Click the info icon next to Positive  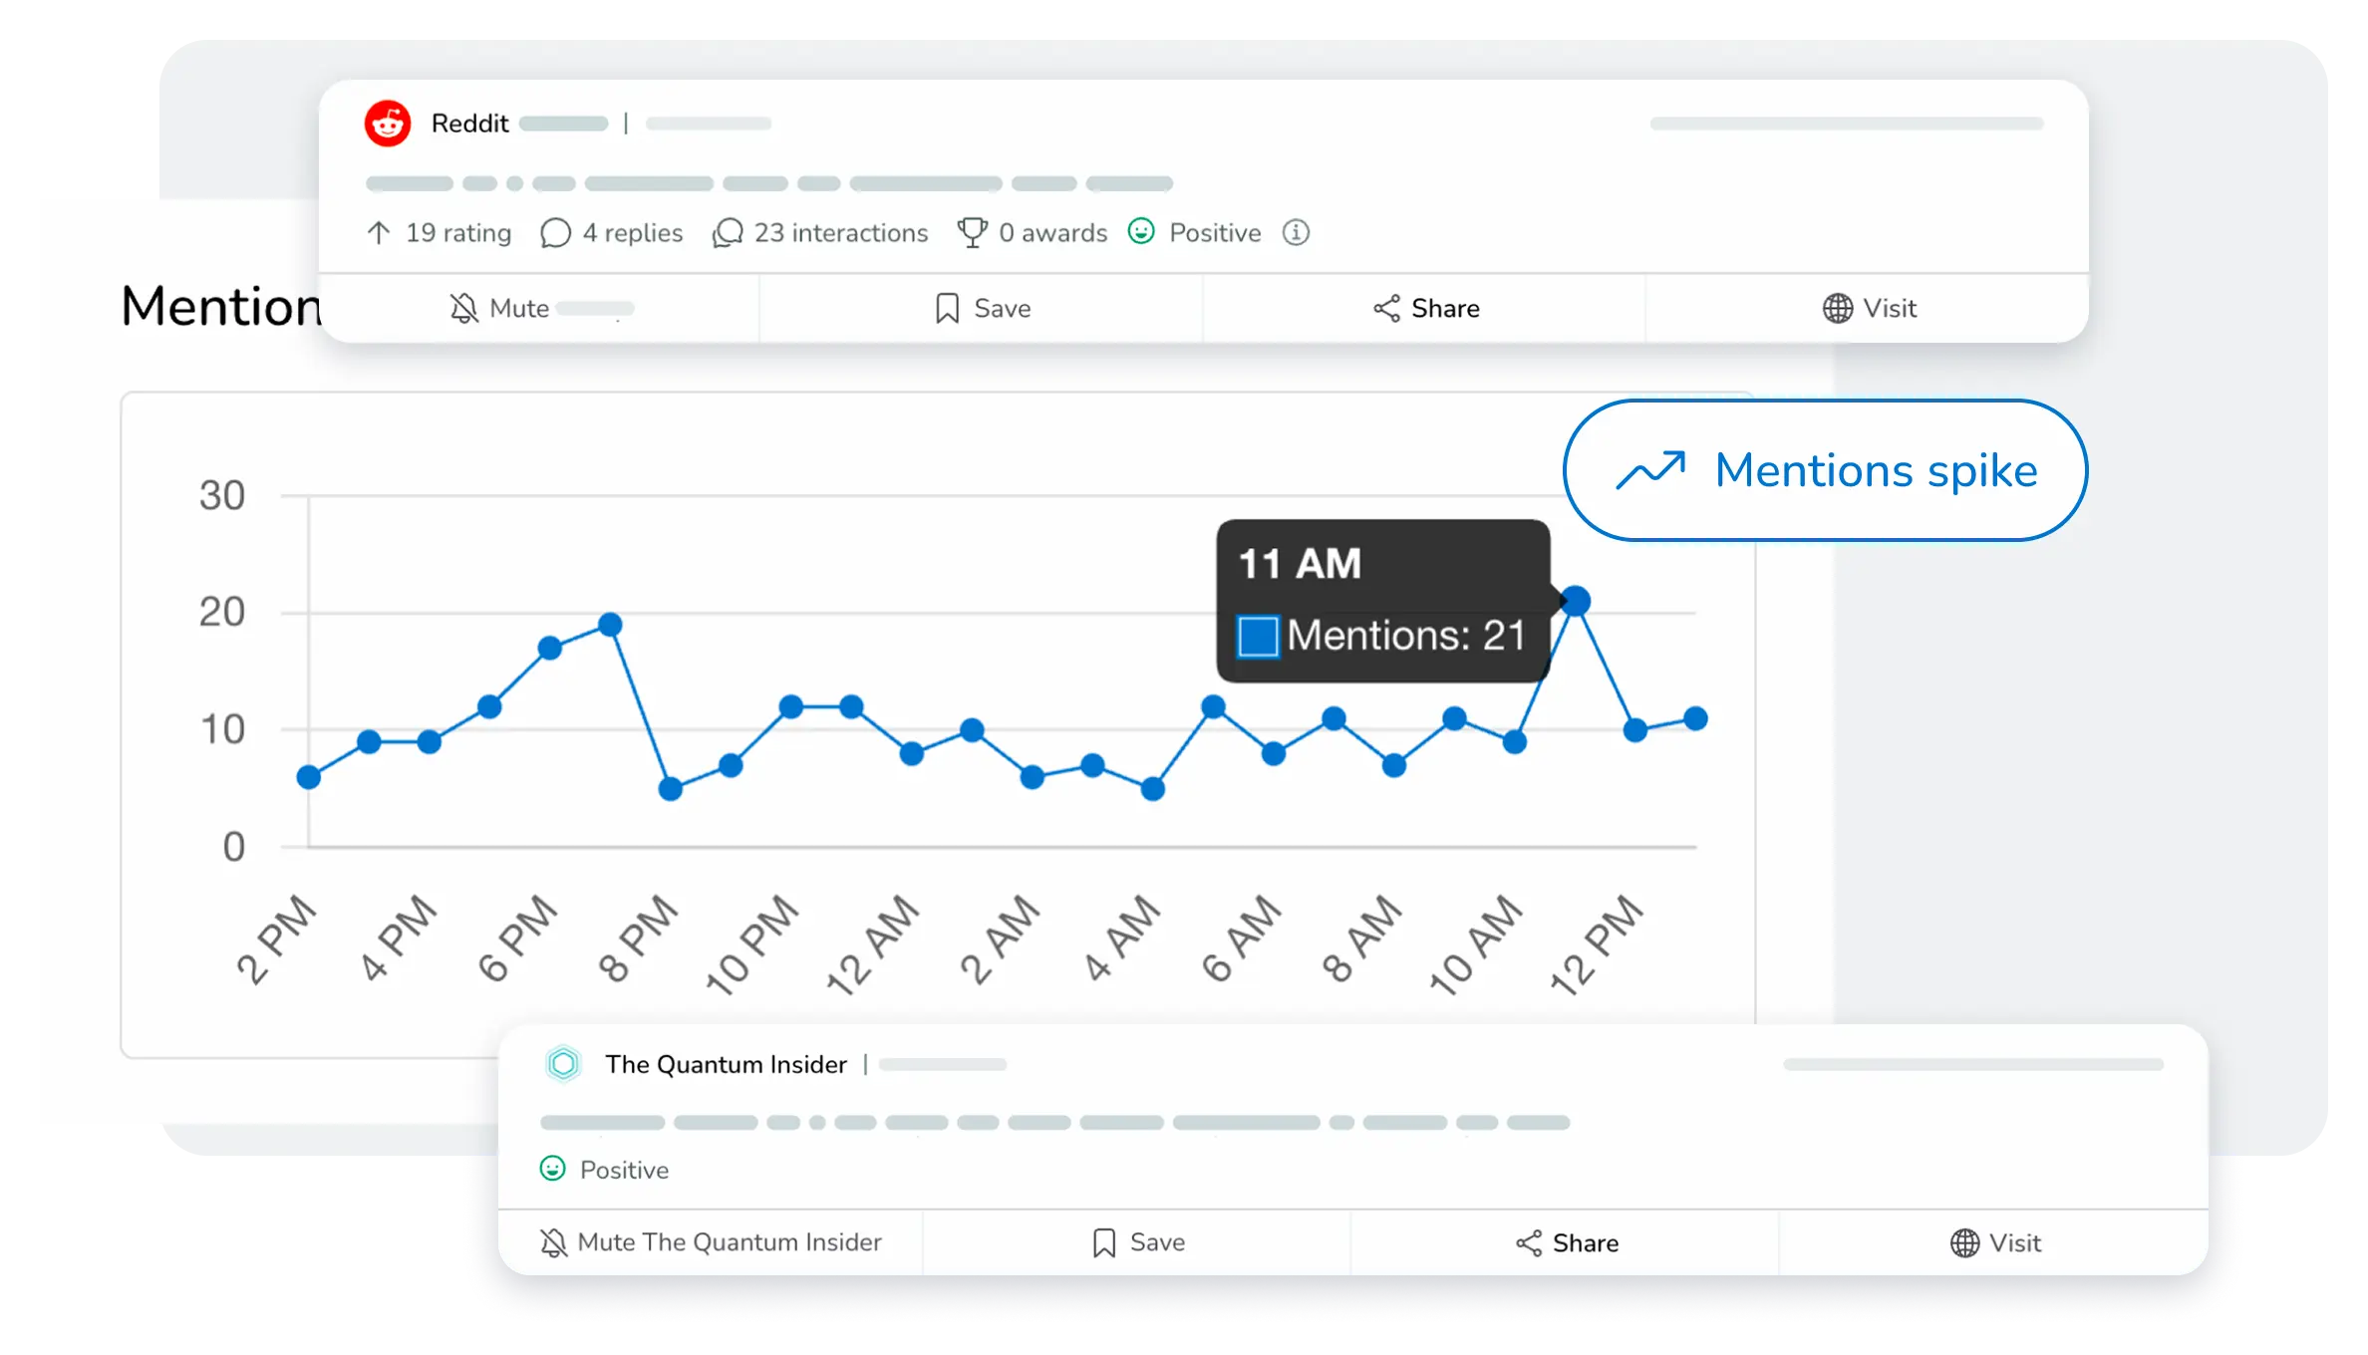(1296, 232)
